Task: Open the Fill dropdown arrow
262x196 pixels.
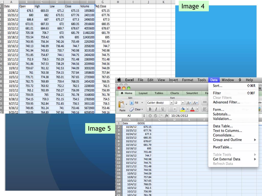Action: tap(142, 103)
